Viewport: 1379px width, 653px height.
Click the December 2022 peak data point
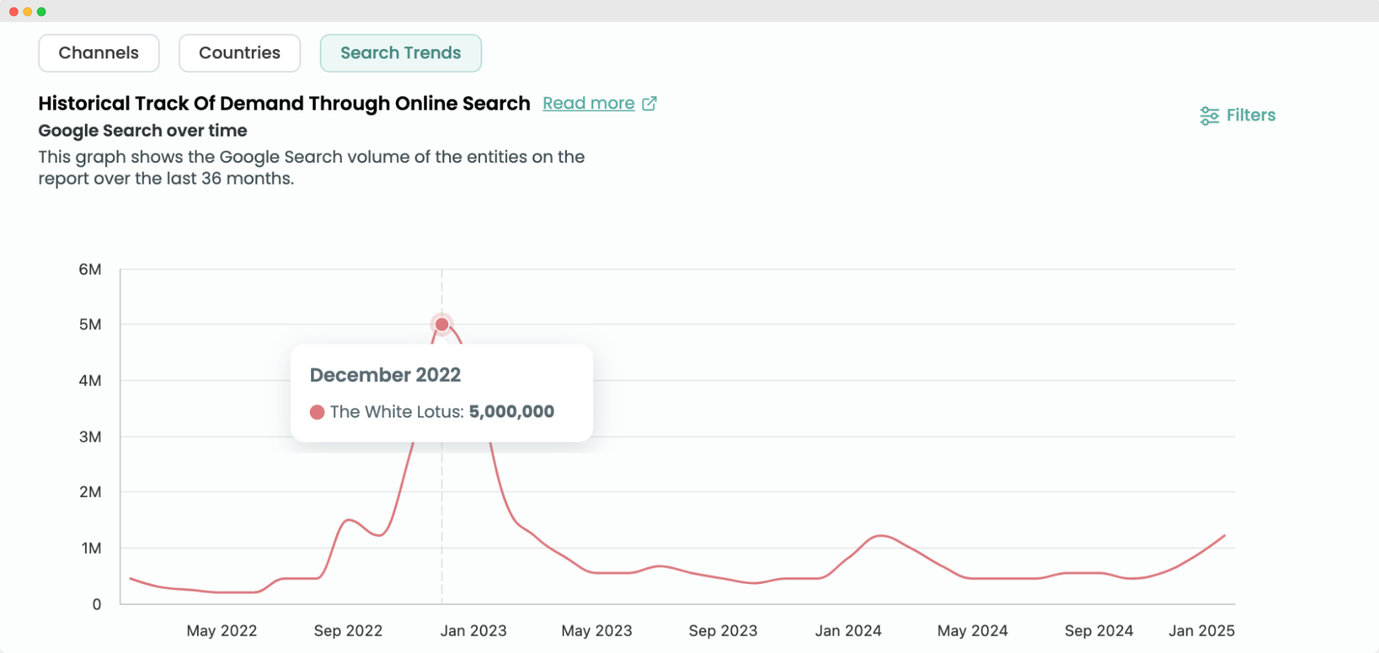coord(442,324)
